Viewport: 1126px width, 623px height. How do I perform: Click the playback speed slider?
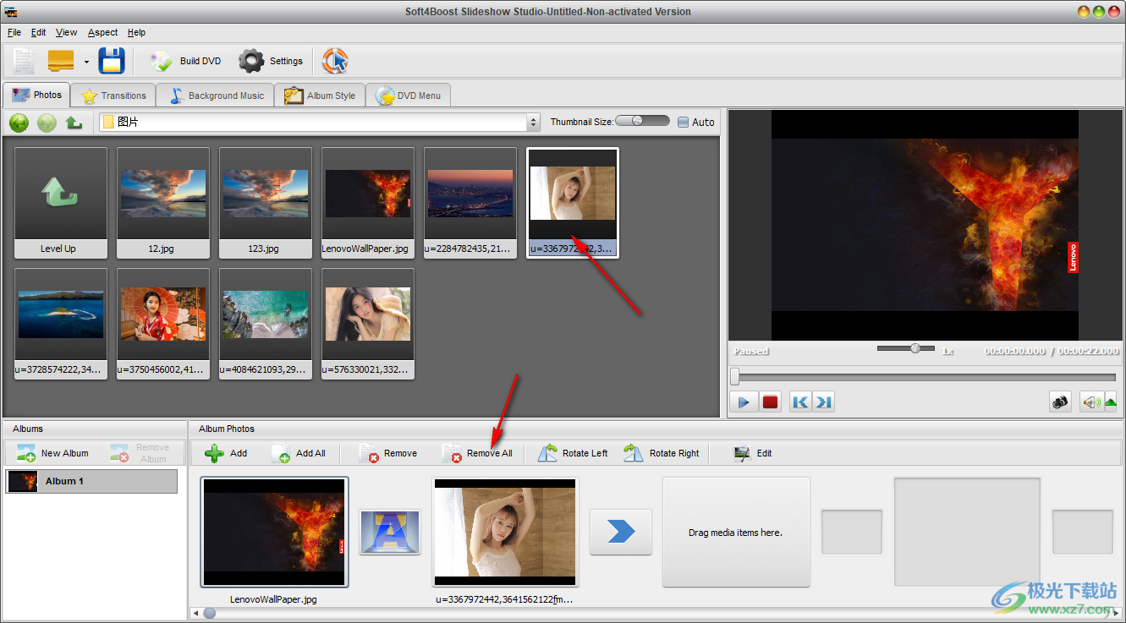coord(906,348)
